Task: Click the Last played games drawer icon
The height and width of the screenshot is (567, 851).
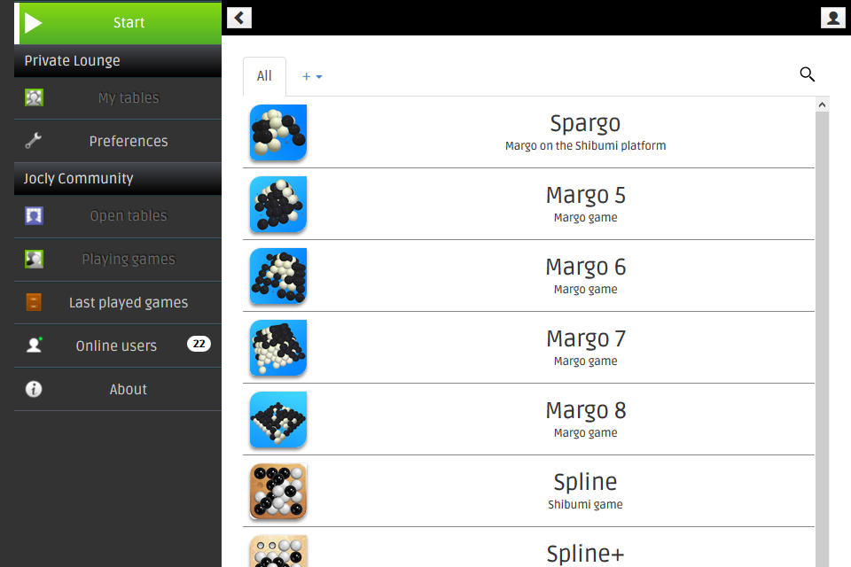Action: pos(34,302)
